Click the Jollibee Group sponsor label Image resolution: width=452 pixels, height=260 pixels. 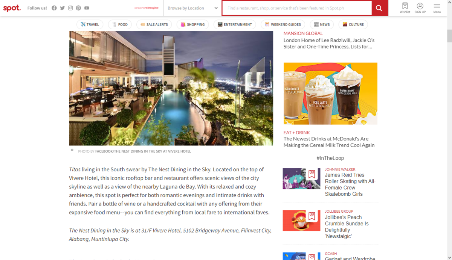pos(339,212)
